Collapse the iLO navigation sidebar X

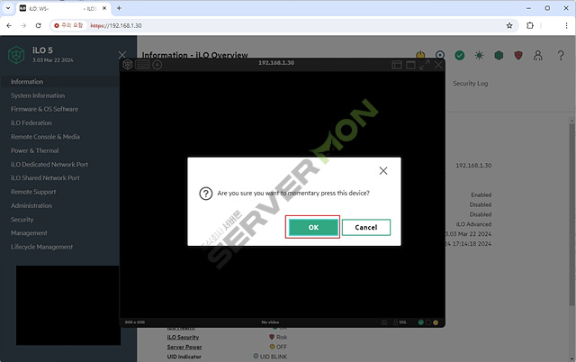[x=122, y=55]
